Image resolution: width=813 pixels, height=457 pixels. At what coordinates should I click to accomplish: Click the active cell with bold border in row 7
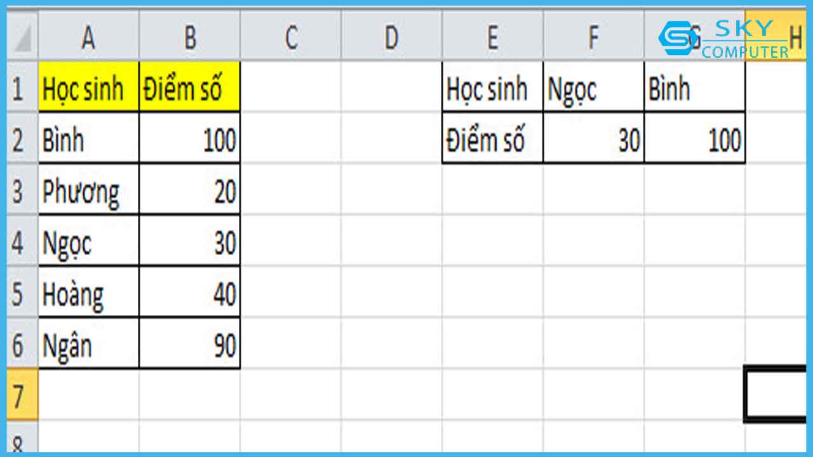(776, 394)
